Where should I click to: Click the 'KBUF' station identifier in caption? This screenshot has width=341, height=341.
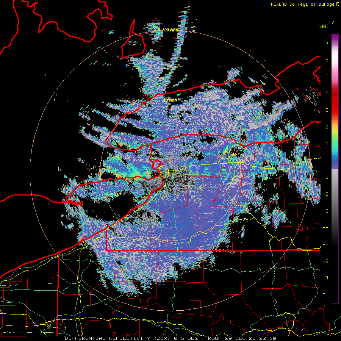pos(215,338)
